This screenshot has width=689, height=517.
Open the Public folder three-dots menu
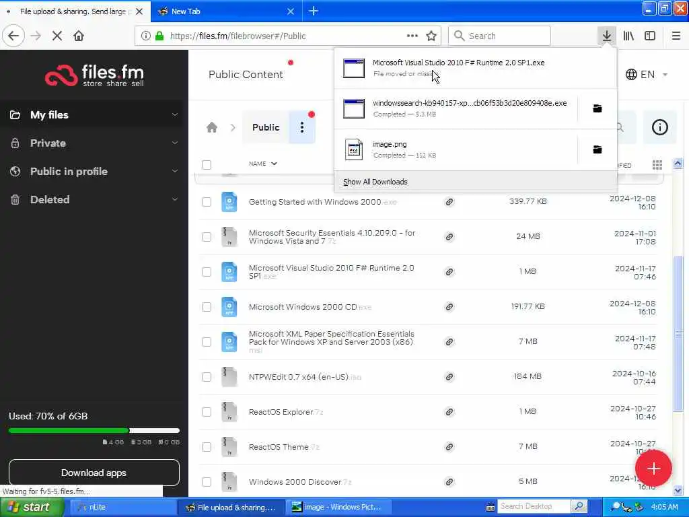click(x=302, y=127)
